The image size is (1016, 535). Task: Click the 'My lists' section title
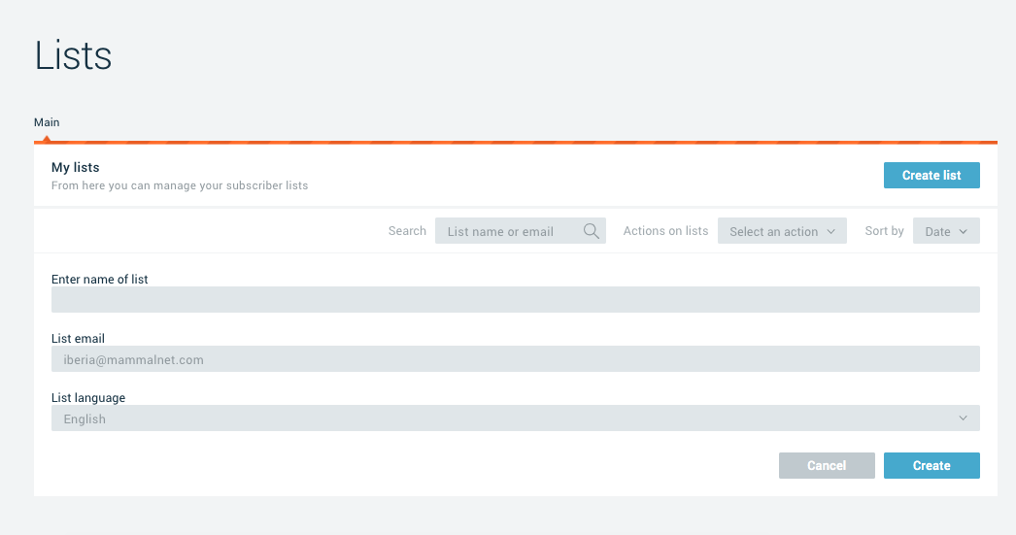click(x=76, y=168)
